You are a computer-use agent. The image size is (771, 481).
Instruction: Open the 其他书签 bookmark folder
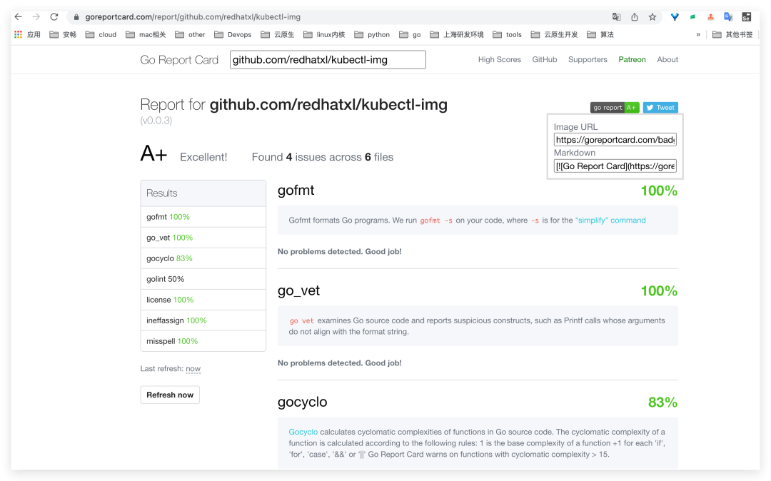[x=732, y=34]
